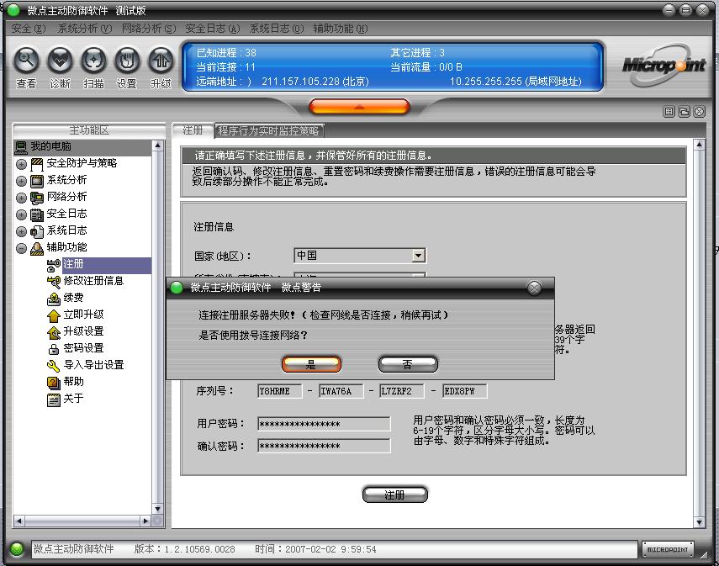Open the 查看 (View) toolbar icon
The image size is (719, 566).
26,60
